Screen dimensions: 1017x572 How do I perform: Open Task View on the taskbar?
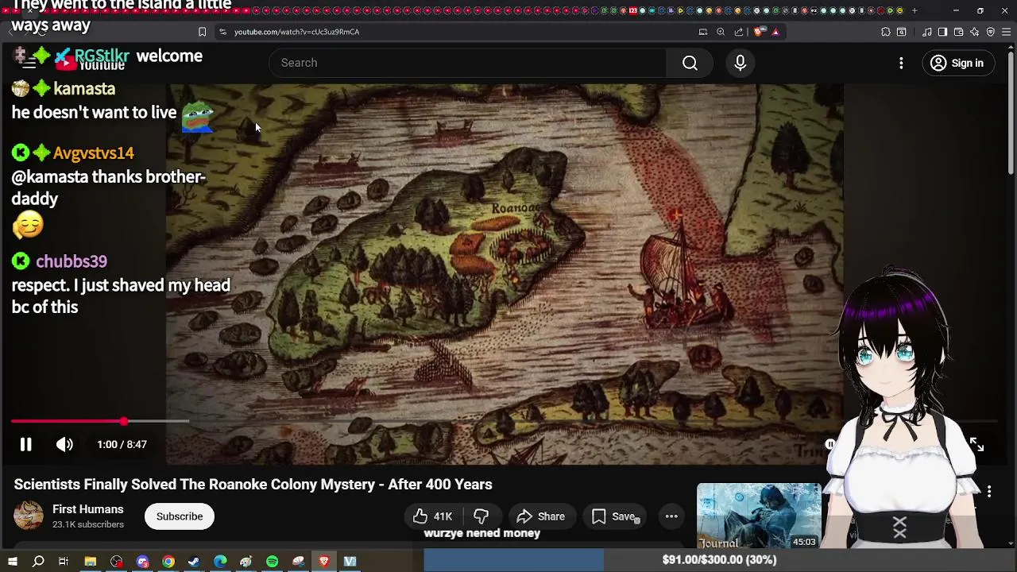pos(64,562)
